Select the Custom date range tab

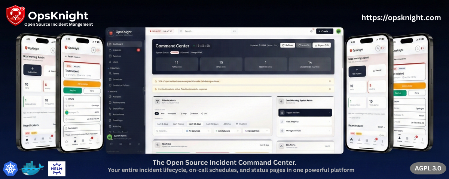click(x=241, y=124)
